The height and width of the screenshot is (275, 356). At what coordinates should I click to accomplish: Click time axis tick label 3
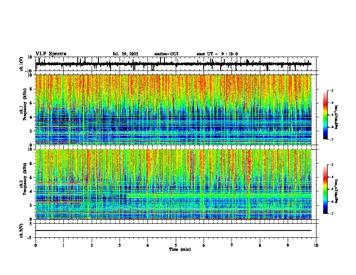point(120,245)
